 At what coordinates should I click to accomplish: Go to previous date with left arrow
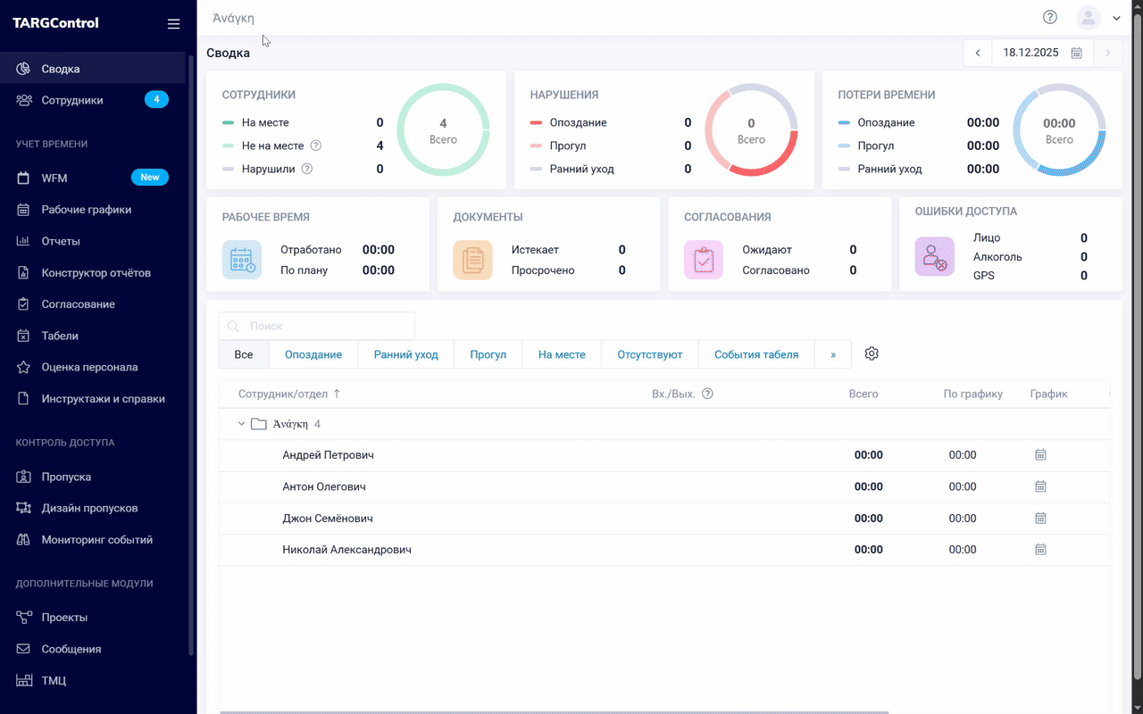[978, 53]
